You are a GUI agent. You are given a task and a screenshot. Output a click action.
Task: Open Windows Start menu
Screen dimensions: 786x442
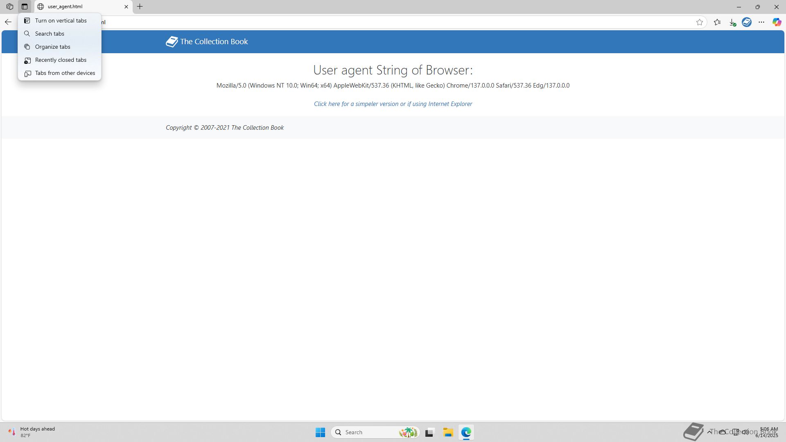(x=320, y=432)
